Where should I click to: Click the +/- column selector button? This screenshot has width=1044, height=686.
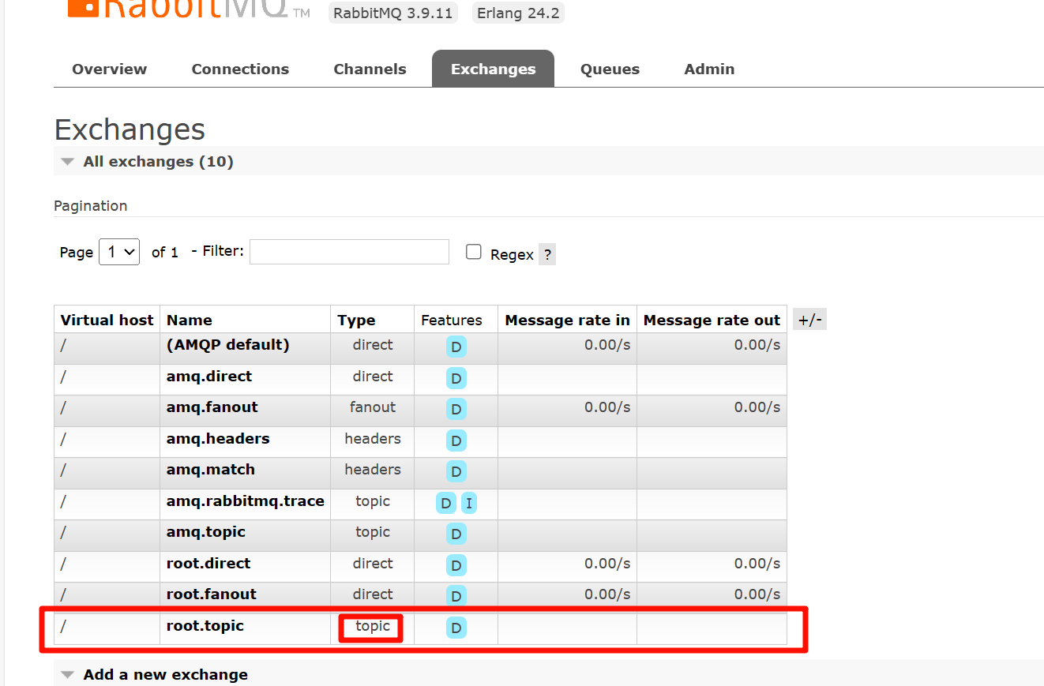(x=809, y=320)
